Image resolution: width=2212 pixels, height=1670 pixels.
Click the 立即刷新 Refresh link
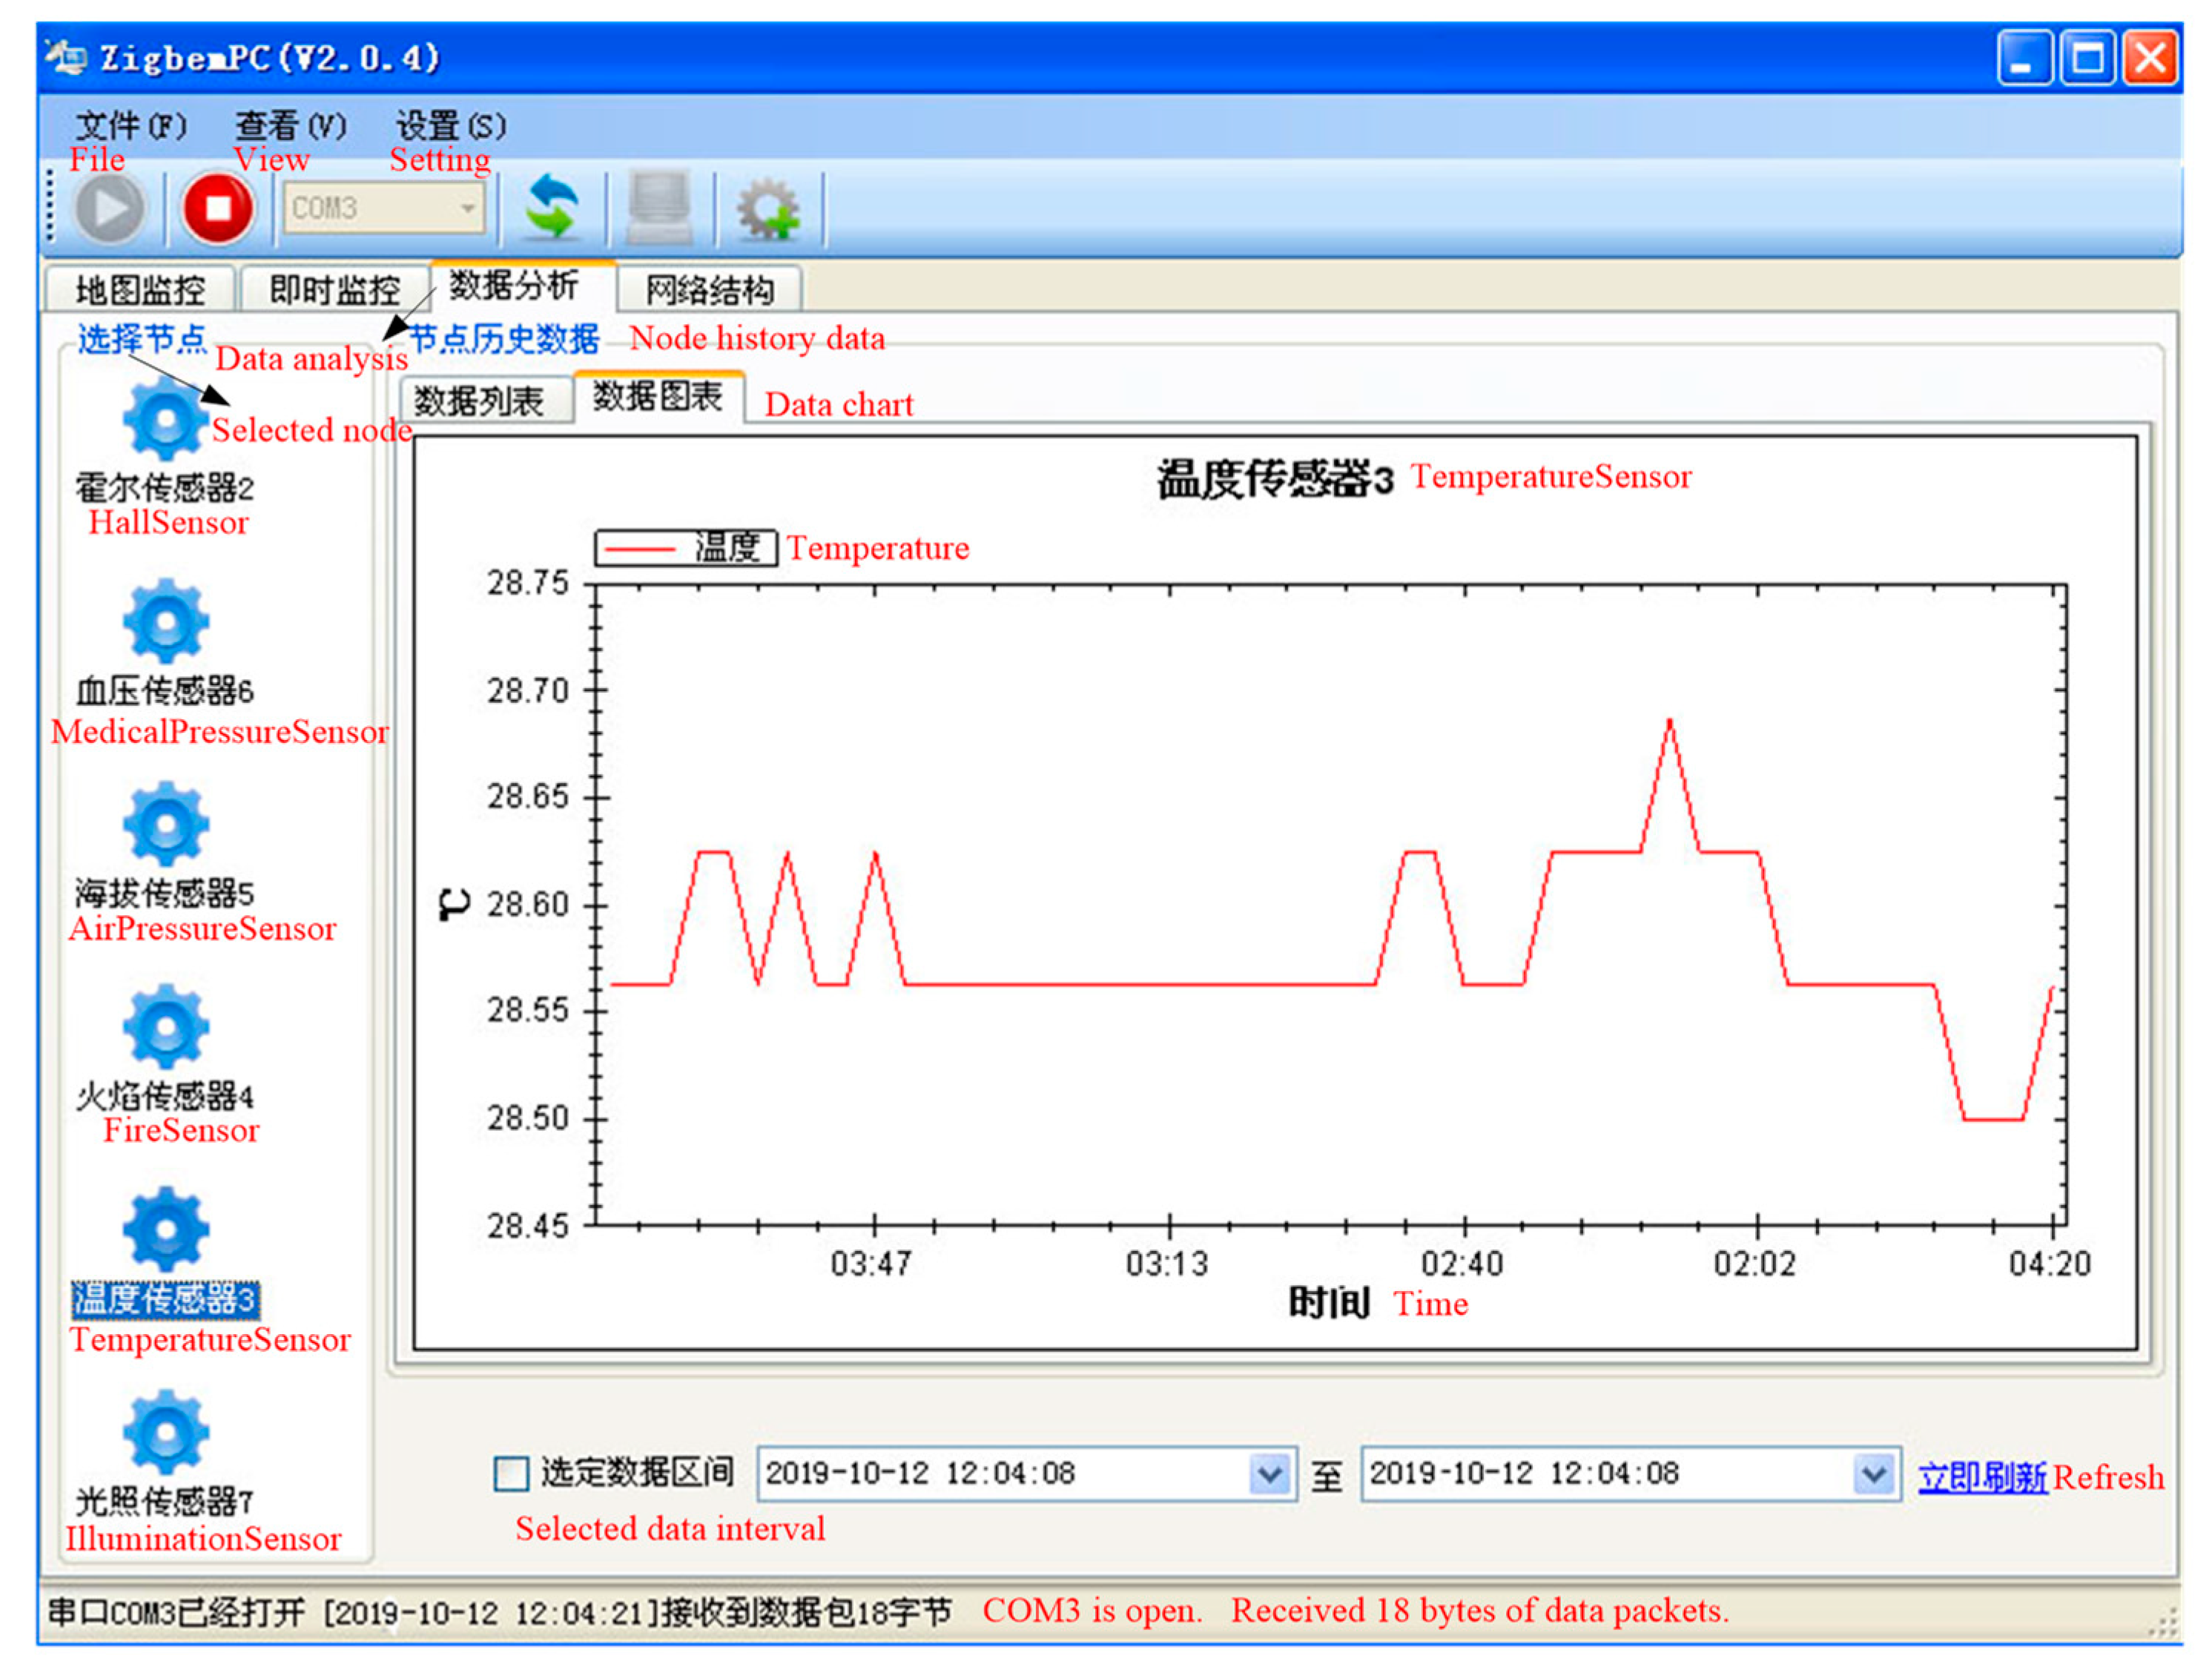pyautogui.click(x=1982, y=1477)
